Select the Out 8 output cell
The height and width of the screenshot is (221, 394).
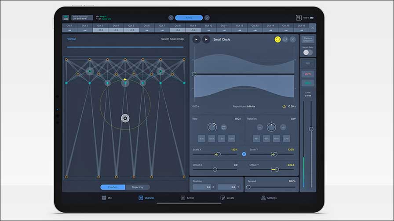coord(178,28)
